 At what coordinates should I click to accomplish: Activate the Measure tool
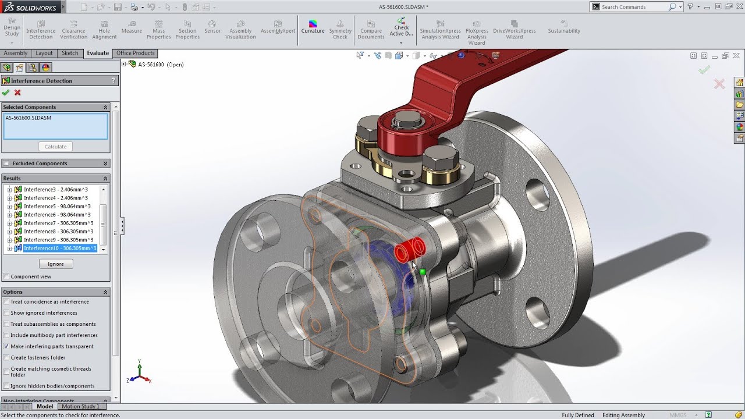pos(132,27)
